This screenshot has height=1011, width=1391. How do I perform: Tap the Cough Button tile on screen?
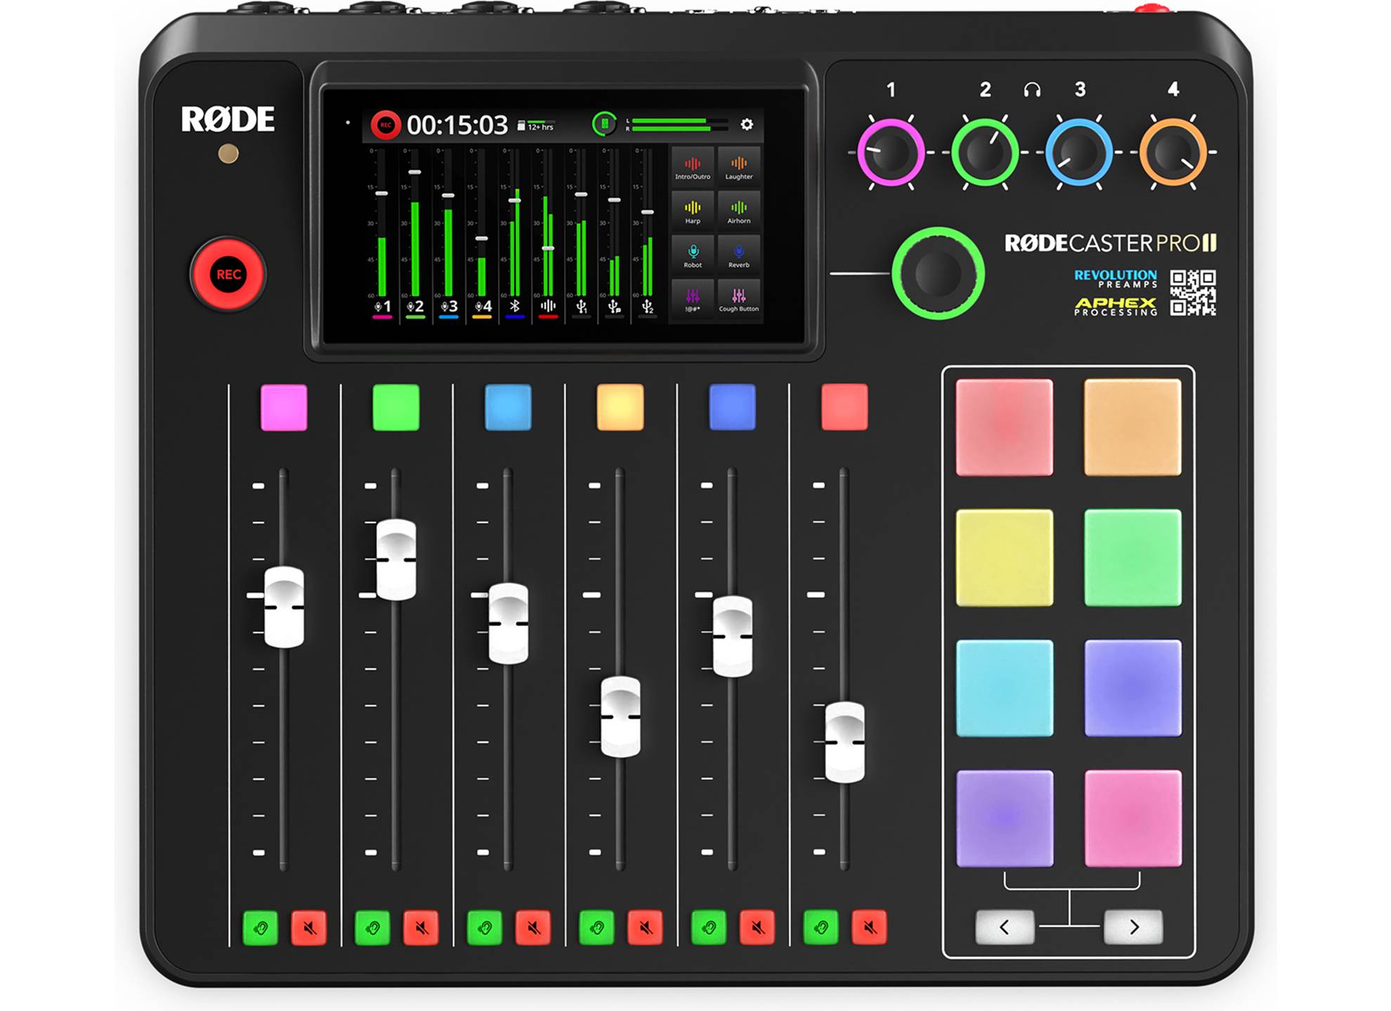[x=739, y=300]
